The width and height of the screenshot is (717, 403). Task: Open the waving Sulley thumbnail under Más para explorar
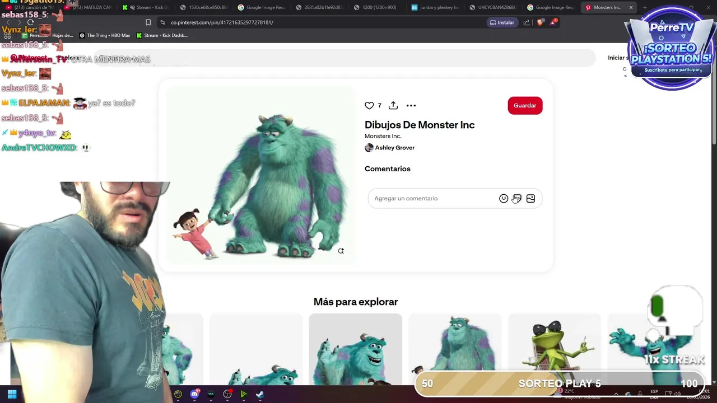[355, 350]
